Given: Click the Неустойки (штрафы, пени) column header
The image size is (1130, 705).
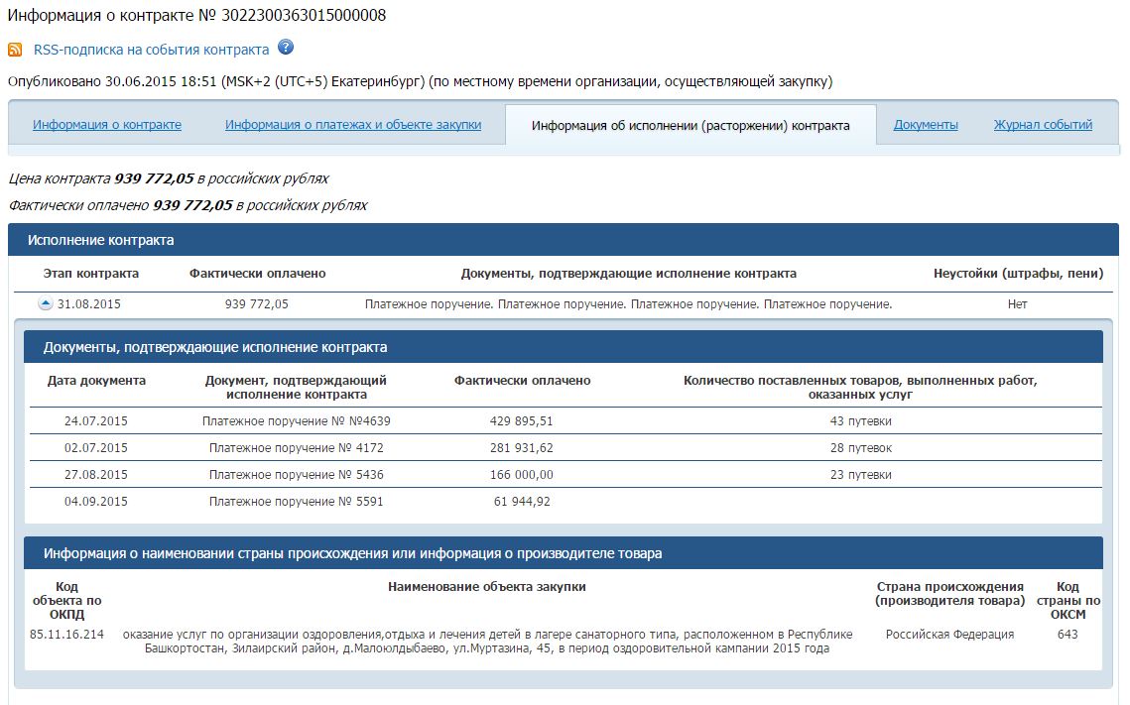Looking at the screenshot, I should 1017,274.
